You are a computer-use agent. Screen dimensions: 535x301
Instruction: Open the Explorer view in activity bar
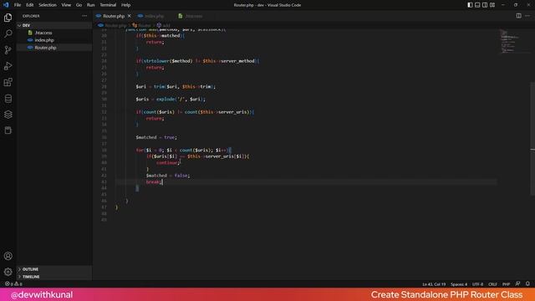(x=8, y=18)
